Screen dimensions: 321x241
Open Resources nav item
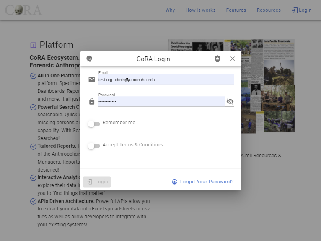(x=269, y=10)
